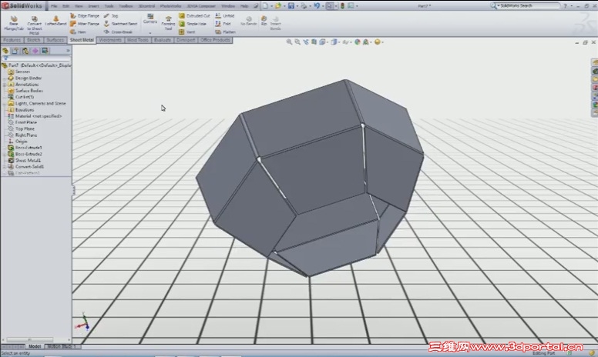Select the Cross-Break tool
598x357 pixels.
click(118, 32)
